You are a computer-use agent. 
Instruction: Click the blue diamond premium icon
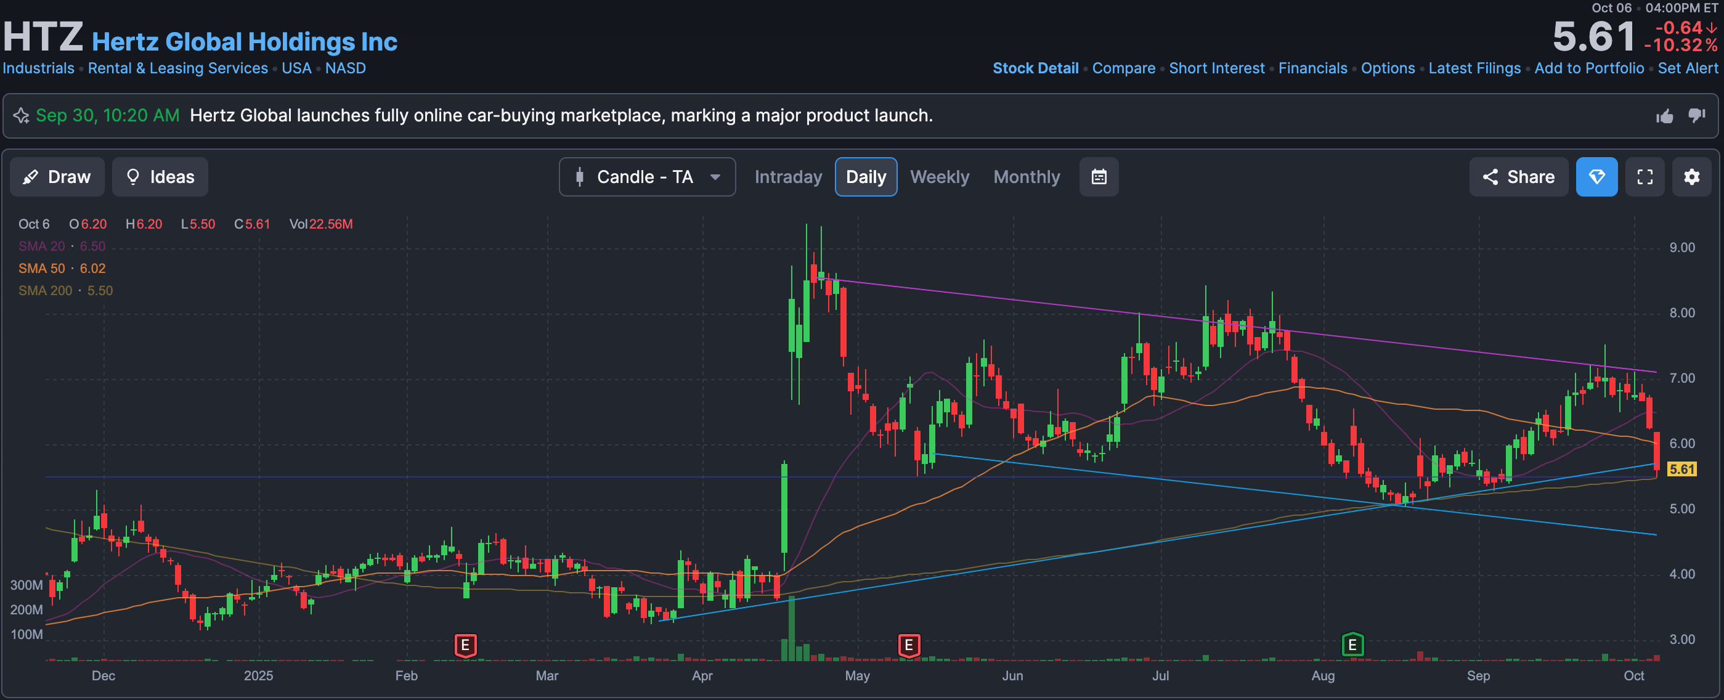tap(1596, 177)
